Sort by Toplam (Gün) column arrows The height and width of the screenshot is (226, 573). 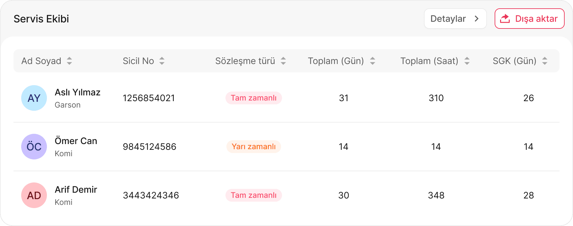click(373, 61)
